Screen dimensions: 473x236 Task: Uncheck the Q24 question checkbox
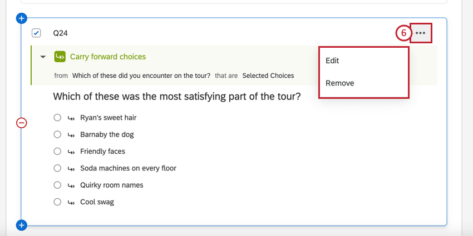[36, 33]
